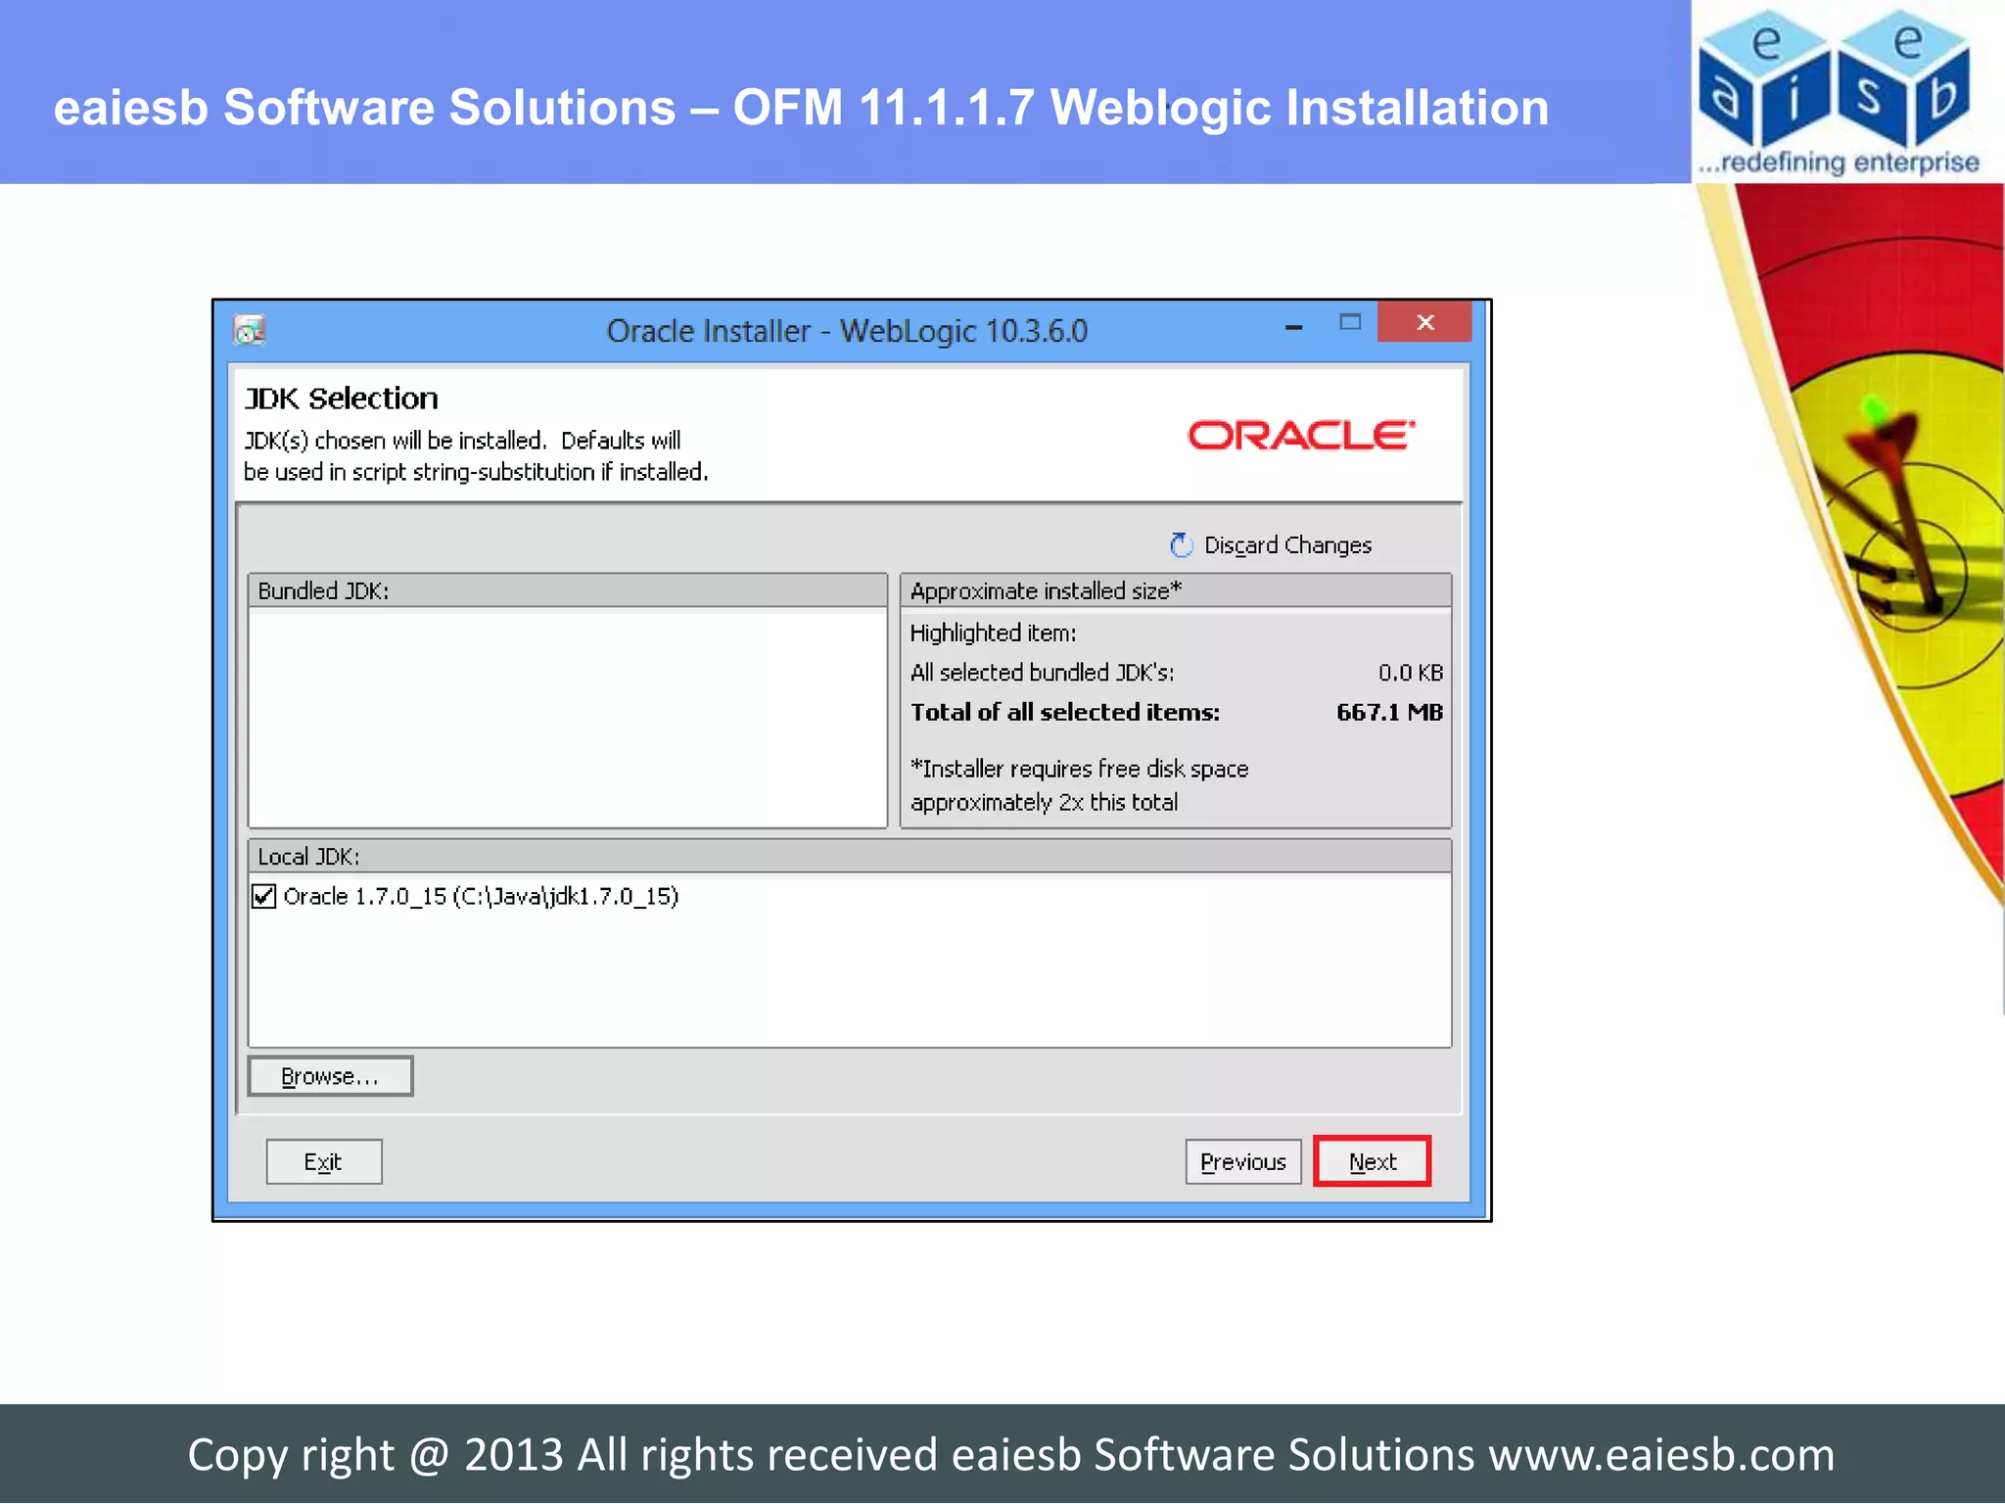This screenshot has height=1504, width=2005.
Task: Click the All selected bundled JDK's: label
Action: pos(1042,673)
